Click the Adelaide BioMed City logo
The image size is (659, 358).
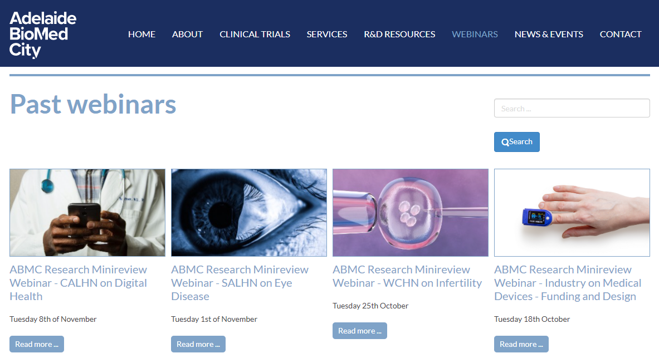point(43,35)
